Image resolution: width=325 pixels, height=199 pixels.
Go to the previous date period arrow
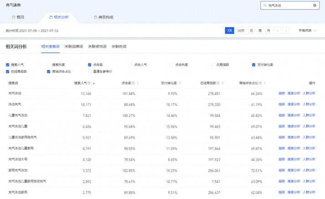pyautogui.click(x=277, y=31)
